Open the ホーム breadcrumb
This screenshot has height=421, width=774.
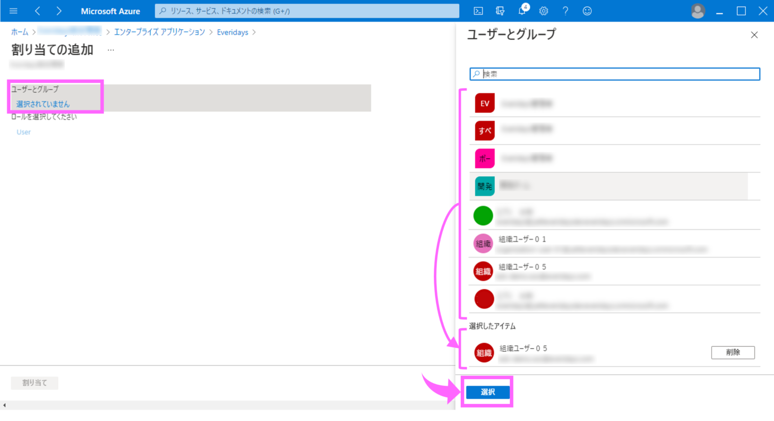click(x=20, y=32)
